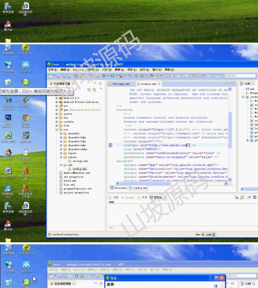The height and width of the screenshot is (288, 258).
Task: Switch to the *strings.xml editor tab
Action: pyautogui.click(x=121, y=84)
